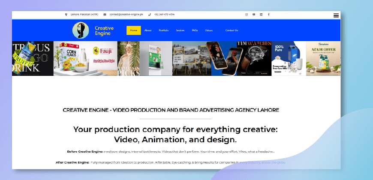The height and width of the screenshot is (180, 373).
Task: Expand the Services menu
Action: tap(180, 30)
